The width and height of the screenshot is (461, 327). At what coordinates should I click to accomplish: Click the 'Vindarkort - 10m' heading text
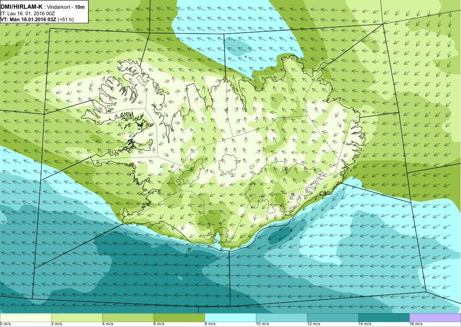click(x=66, y=7)
